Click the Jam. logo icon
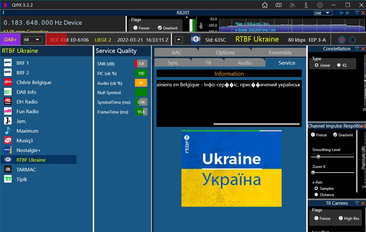 [x=8, y=121]
